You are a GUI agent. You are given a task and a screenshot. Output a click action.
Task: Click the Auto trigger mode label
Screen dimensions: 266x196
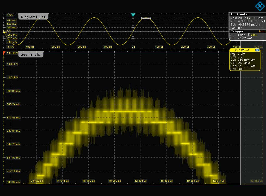tap(262, 31)
